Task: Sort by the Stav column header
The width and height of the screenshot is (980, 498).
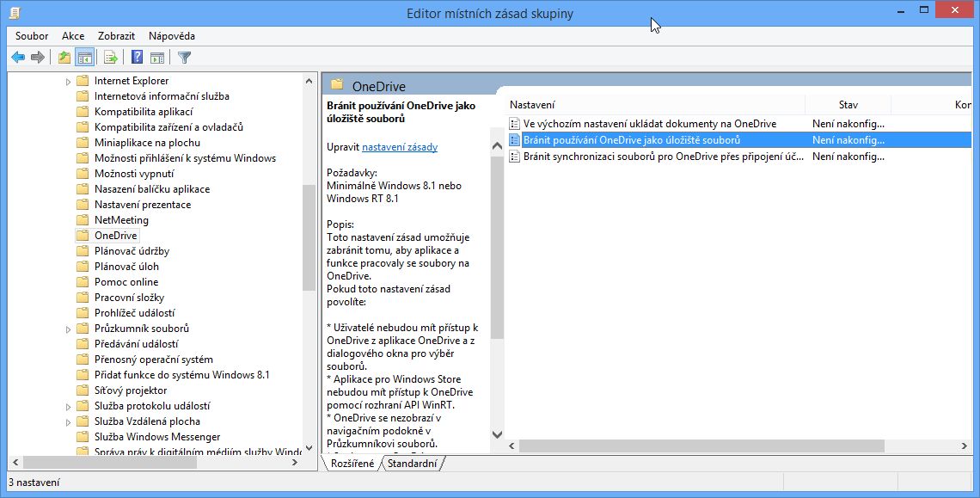Action: click(x=848, y=104)
